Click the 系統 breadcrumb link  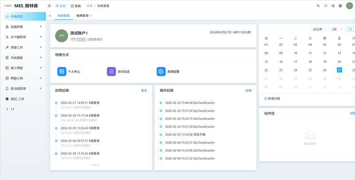[90, 6]
